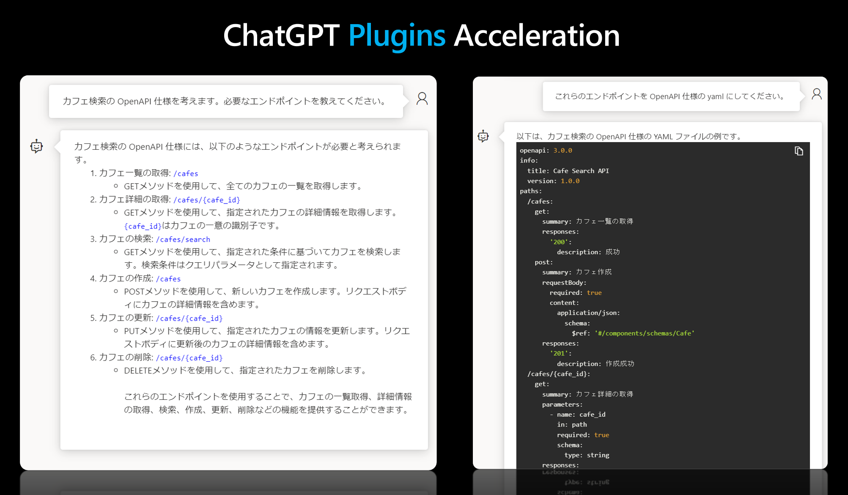Image resolution: width=848 pixels, height=495 pixels.
Task: Click the bot avatar icon in right chat
Action: pyautogui.click(x=483, y=136)
